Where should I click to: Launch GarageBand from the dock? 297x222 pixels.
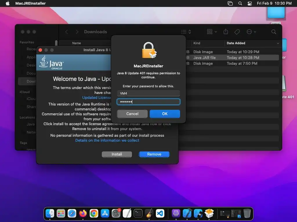[149, 214]
